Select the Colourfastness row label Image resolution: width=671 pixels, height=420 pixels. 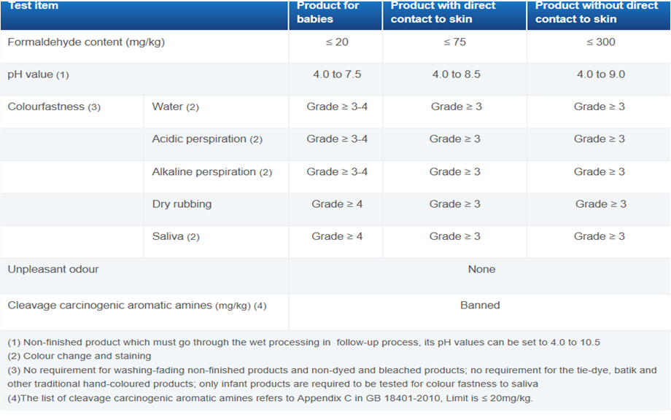[x=54, y=107]
